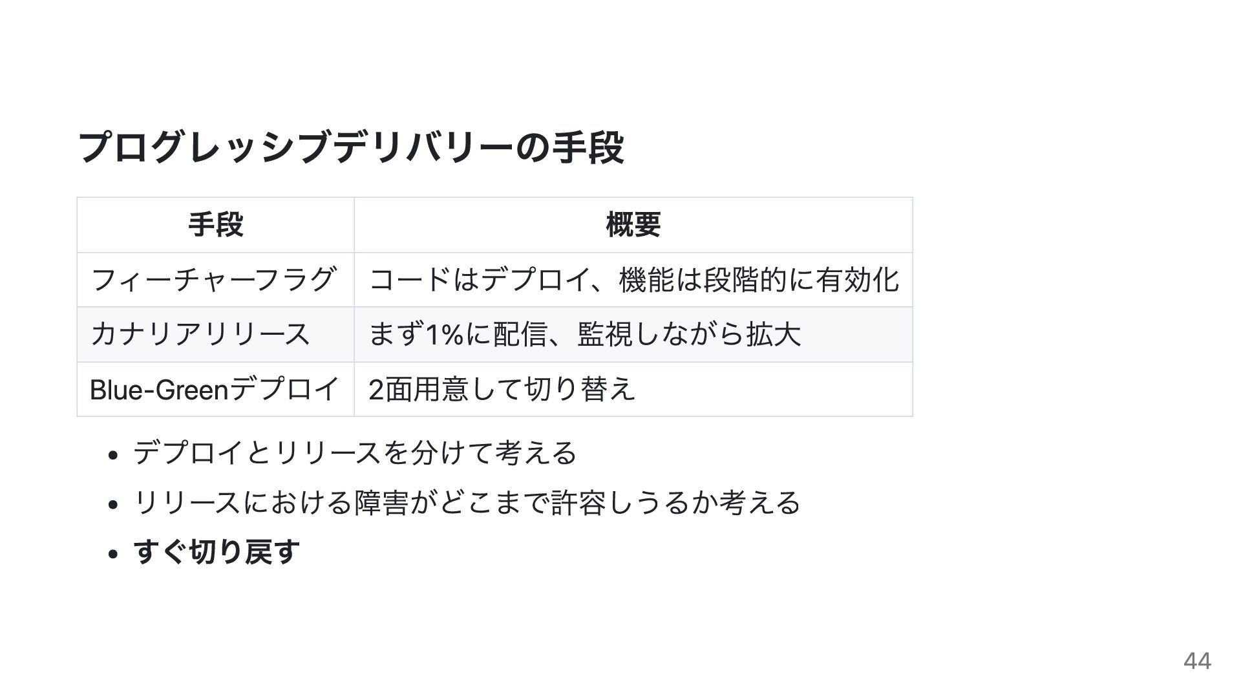Click the bullet dot before デプロイとリリース
This screenshot has height=698, width=1241.
coord(113,454)
